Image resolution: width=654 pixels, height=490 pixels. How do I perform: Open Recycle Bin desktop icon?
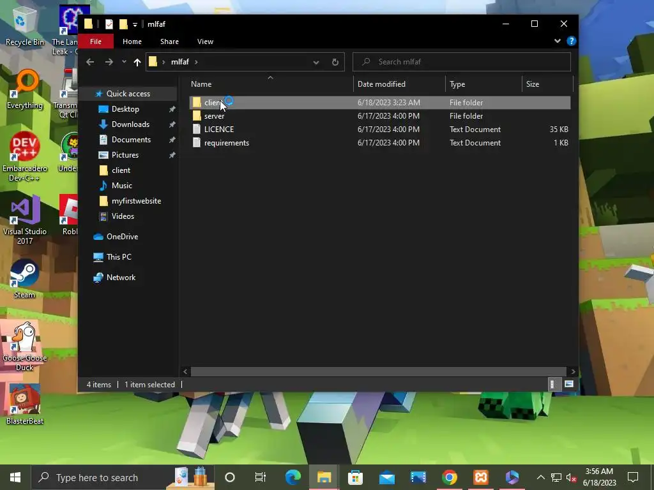25,27
